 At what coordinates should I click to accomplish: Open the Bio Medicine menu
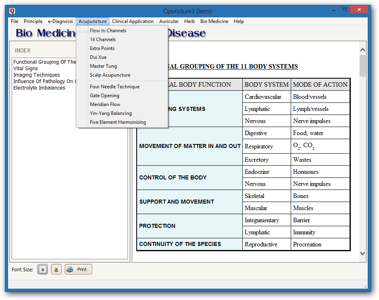tap(214, 21)
